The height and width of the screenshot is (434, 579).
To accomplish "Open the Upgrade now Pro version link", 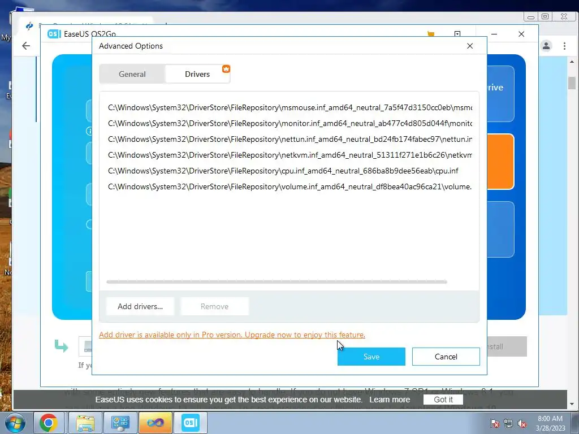I will (232, 335).
